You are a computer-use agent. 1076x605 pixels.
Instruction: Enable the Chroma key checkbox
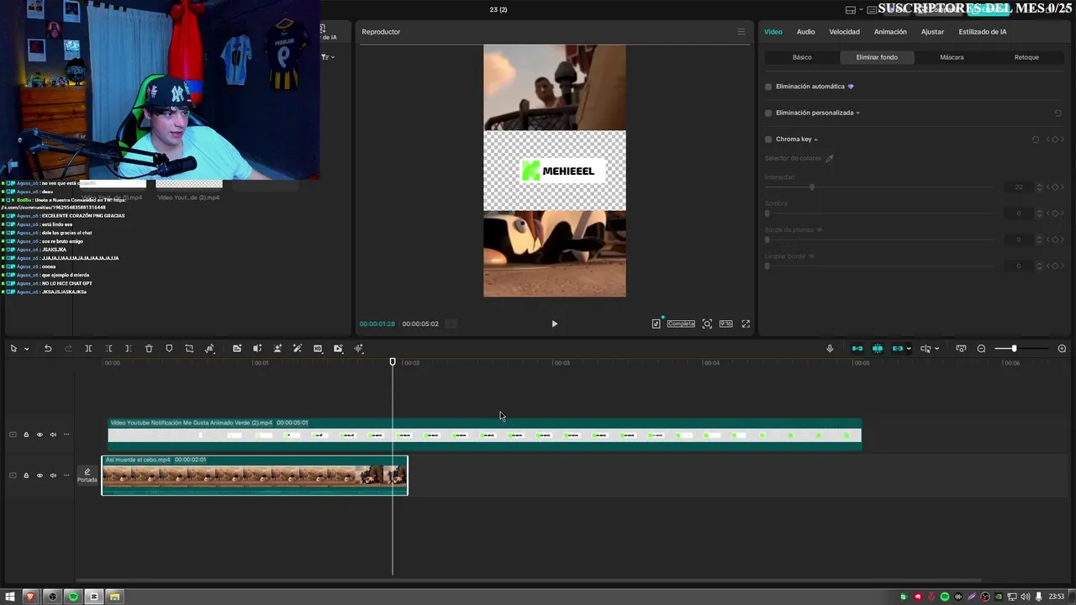768,139
